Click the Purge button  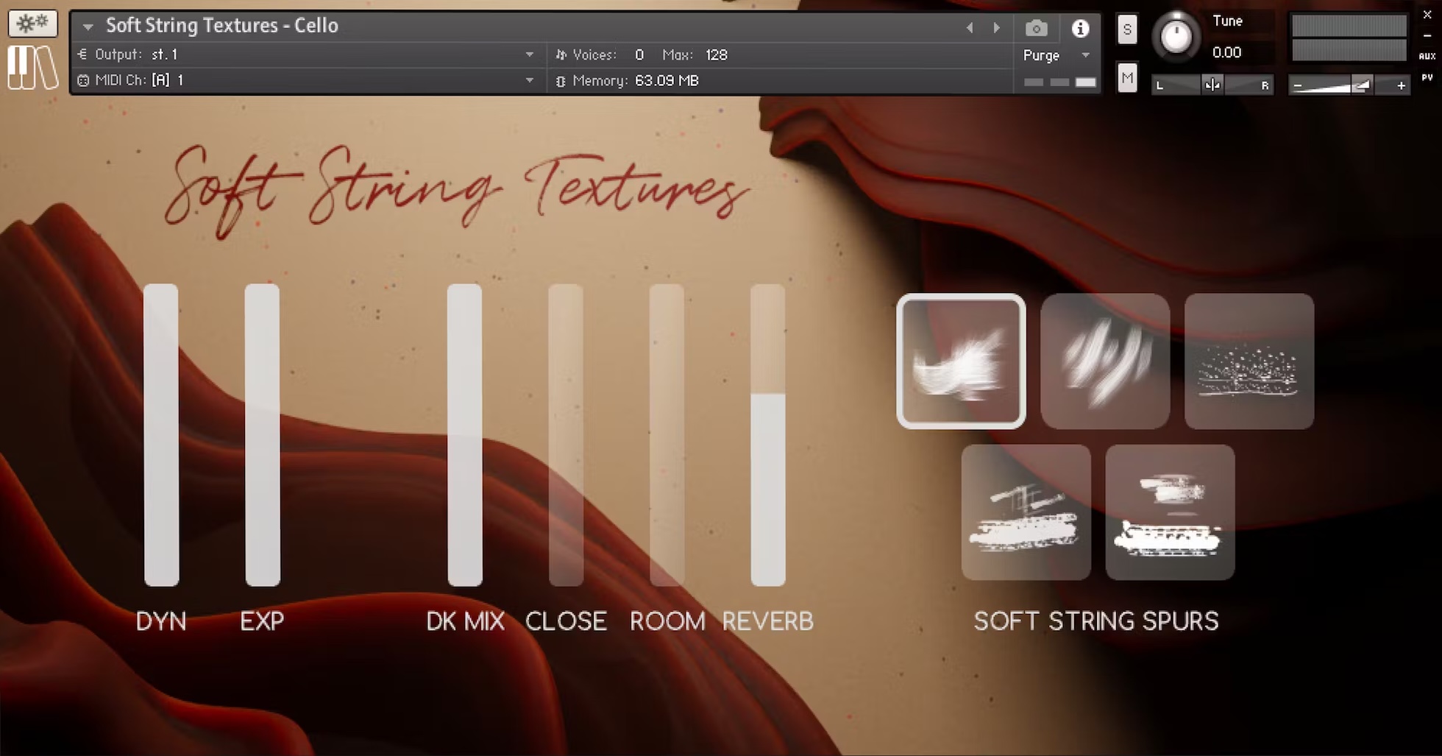1042,55
